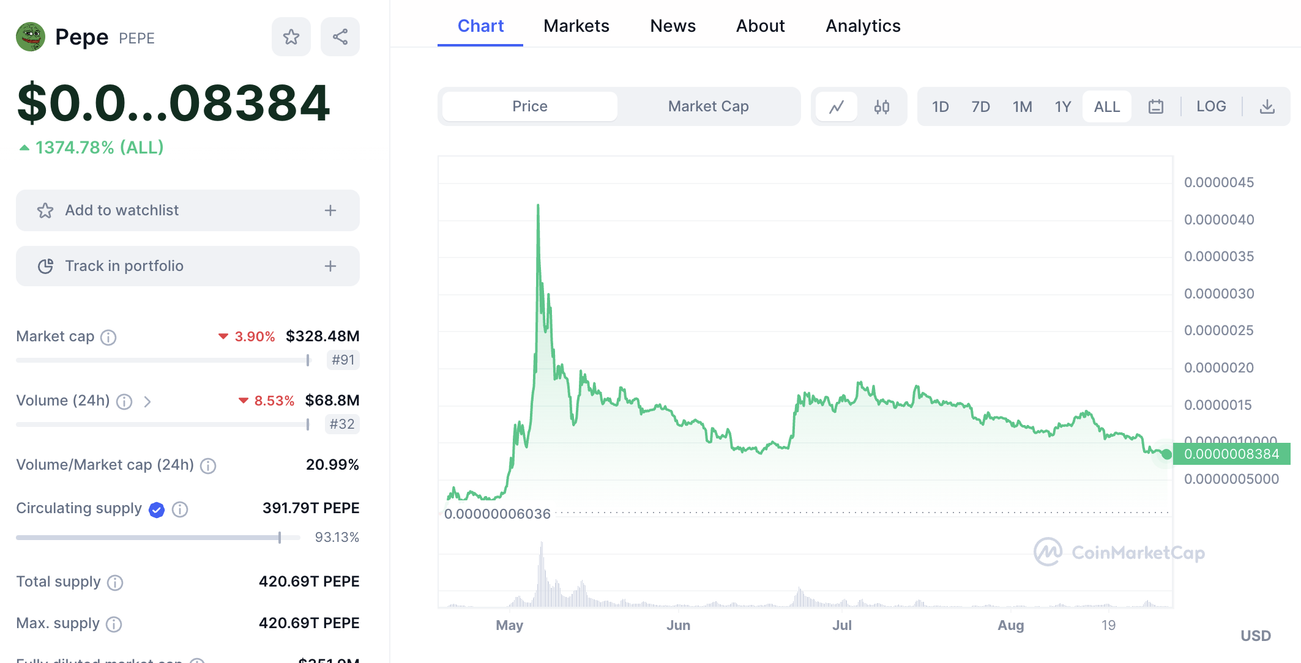Select the 7D time range

click(981, 107)
